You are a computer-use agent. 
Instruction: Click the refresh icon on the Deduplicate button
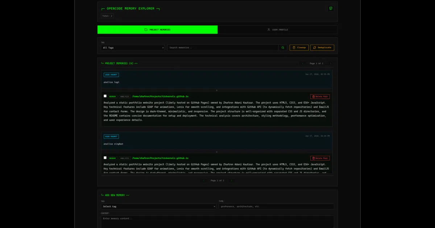315,47
